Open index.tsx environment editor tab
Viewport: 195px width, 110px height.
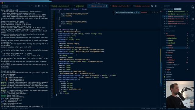click(142, 6)
